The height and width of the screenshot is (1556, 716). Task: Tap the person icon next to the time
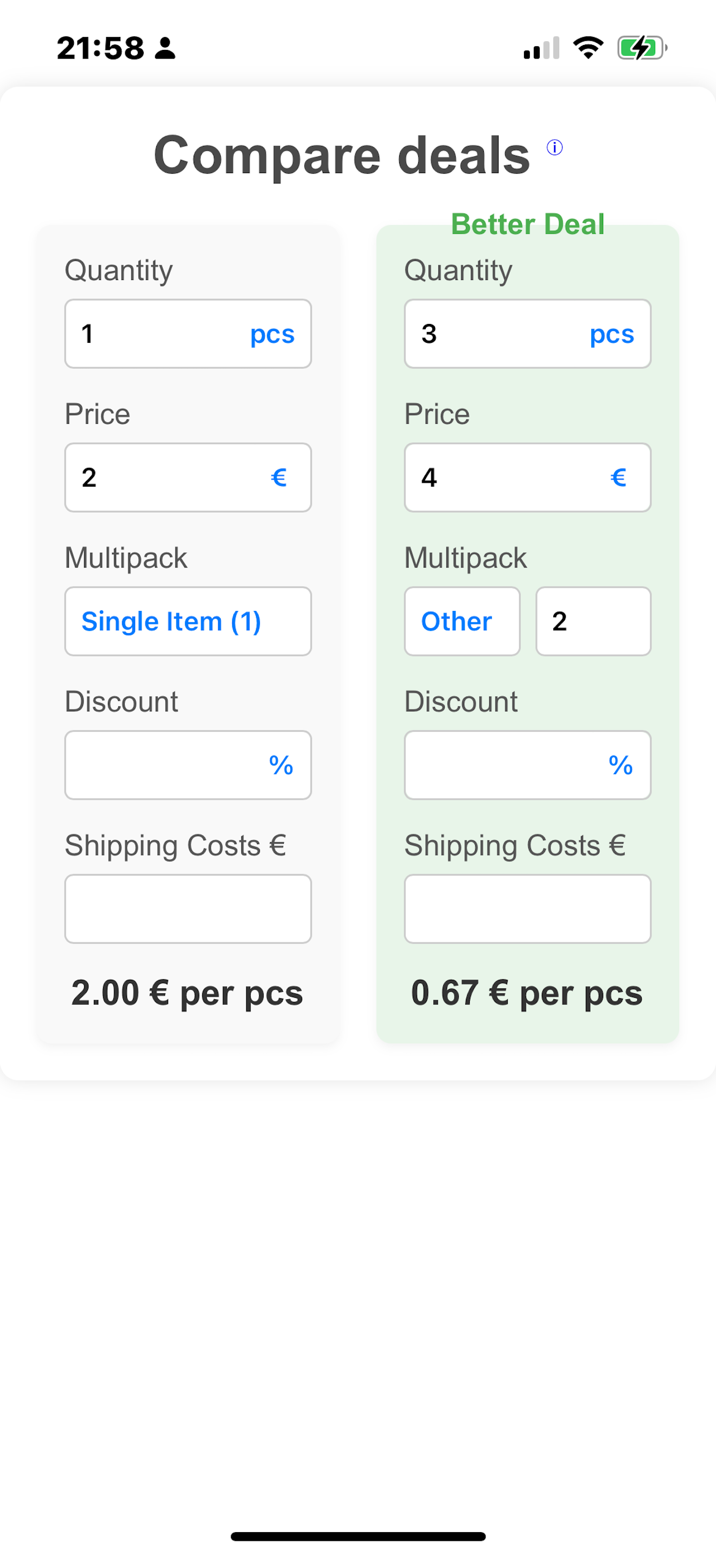point(165,48)
